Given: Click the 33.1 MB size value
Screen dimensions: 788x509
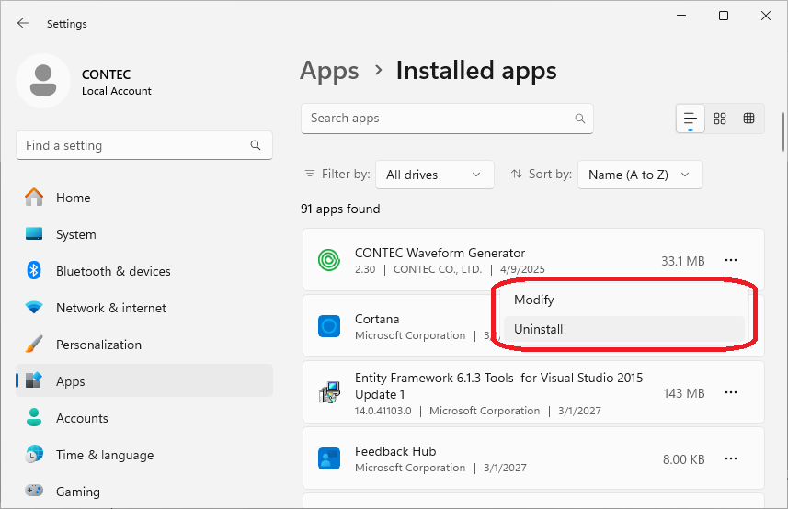Looking at the screenshot, I should 682,261.
